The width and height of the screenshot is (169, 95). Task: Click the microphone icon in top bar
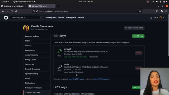pos(160,2)
